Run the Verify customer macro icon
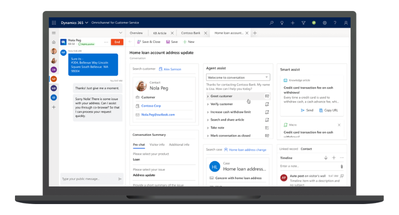The width and height of the screenshot is (399, 215). [267, 104]
